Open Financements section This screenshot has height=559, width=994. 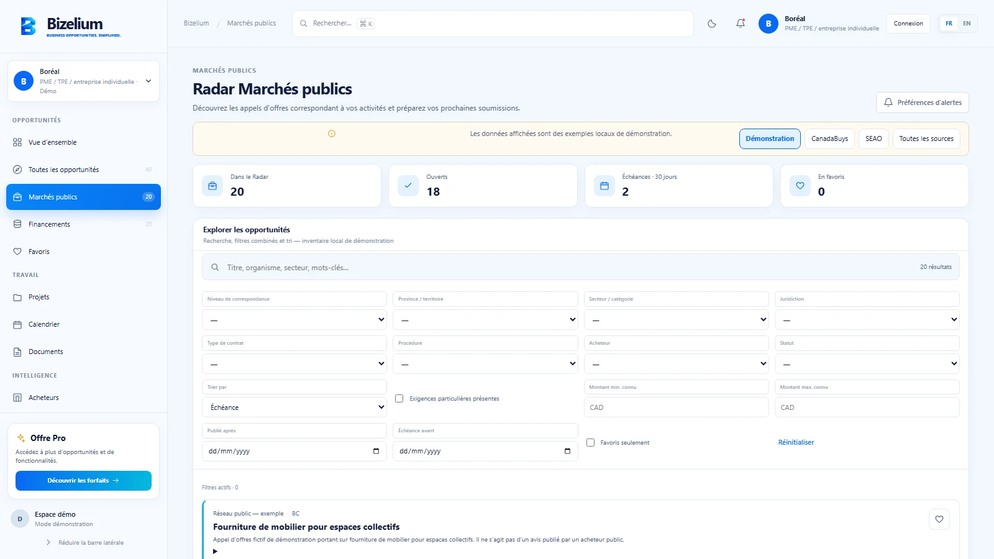83,224
